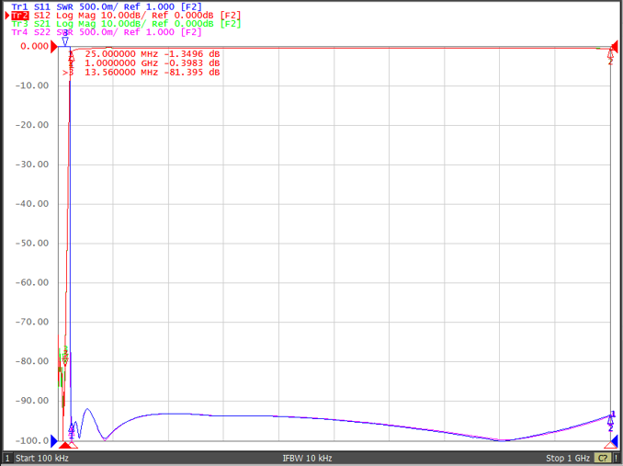This screenshot has width=623, height=466.
Task: Click marker 2 readout 1.0000000 GHz
Action: pyautogui.click(x=153, y=63)
